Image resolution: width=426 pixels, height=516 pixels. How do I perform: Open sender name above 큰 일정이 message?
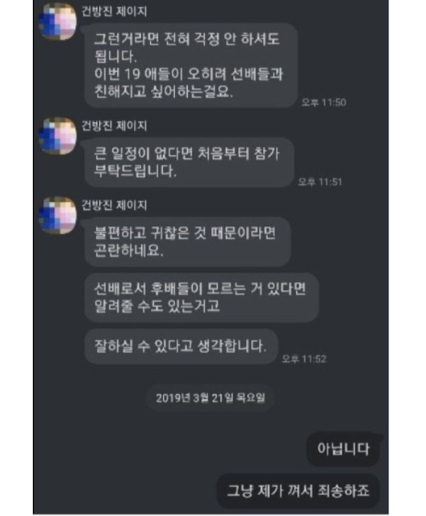tap(114, 126)
